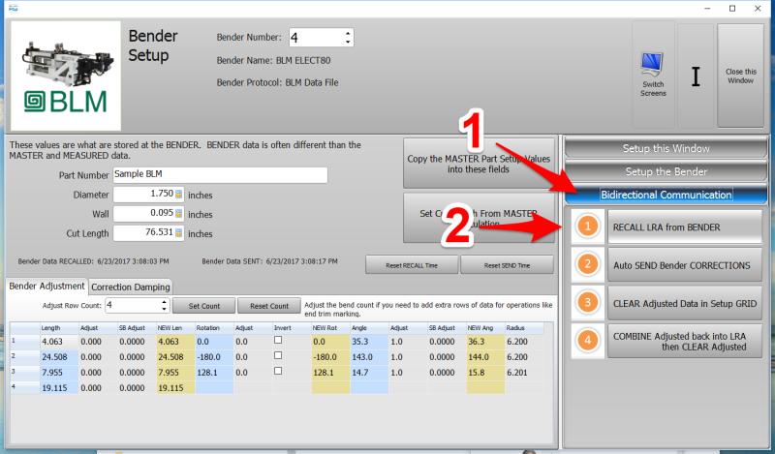Screen dimensions: 775x454
Task: Click the Diameter value field
Action: 148,195
